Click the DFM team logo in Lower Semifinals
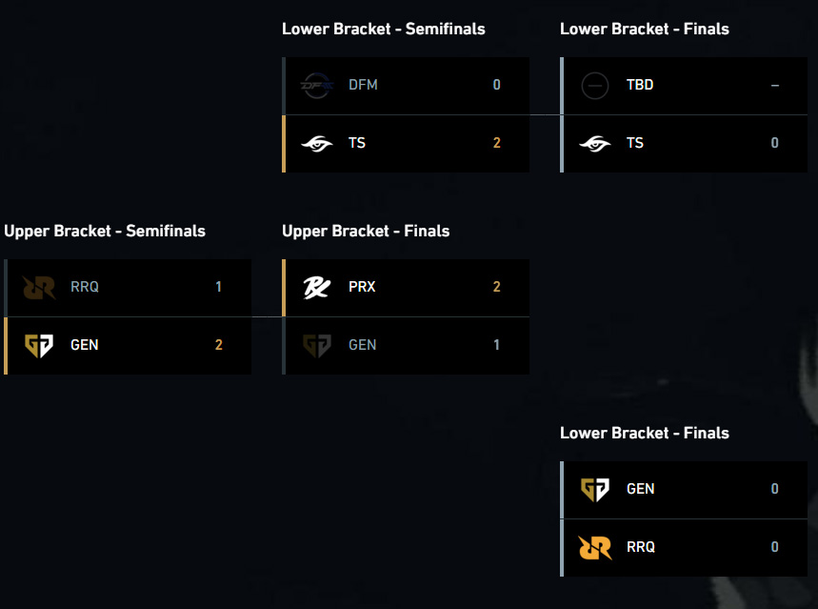The image size is (818, 609). [x=317, y=85]
